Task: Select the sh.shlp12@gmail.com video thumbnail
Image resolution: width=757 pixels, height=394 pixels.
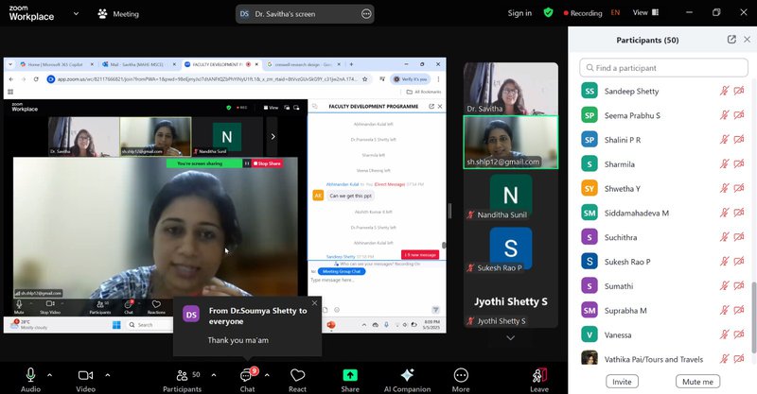Action: click(x=511, y=143)
